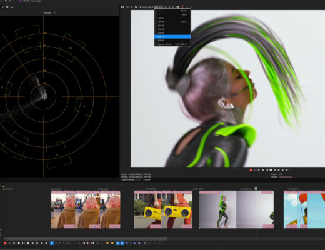
Task: Click preview on external monitor icon
Action: (127, 7)
